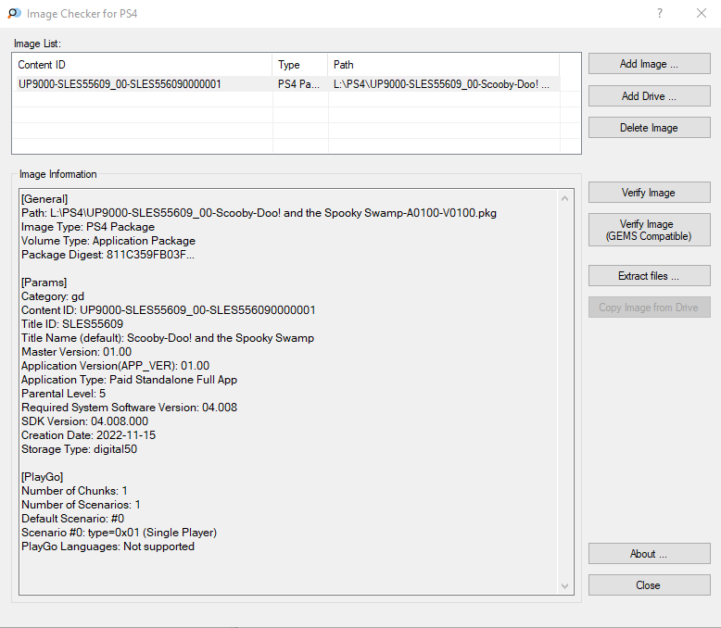Click the 'Title ID: SLES55609' line
Viewport: 721px width, 628px height.
click(72, 324)
